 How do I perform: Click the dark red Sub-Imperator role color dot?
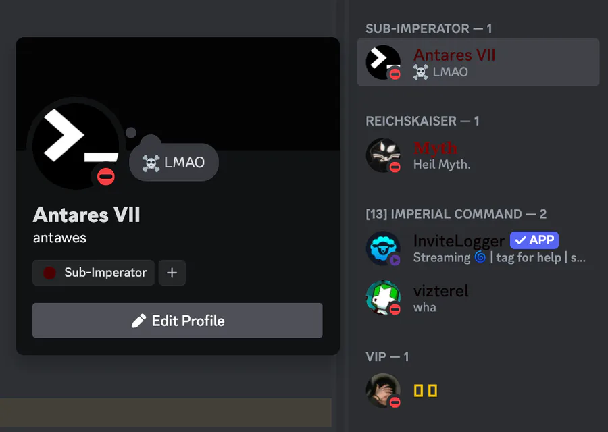click(49, 273)
